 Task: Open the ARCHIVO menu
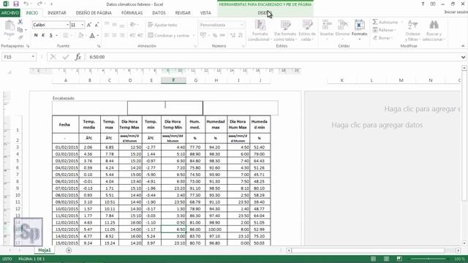point(10,13)
